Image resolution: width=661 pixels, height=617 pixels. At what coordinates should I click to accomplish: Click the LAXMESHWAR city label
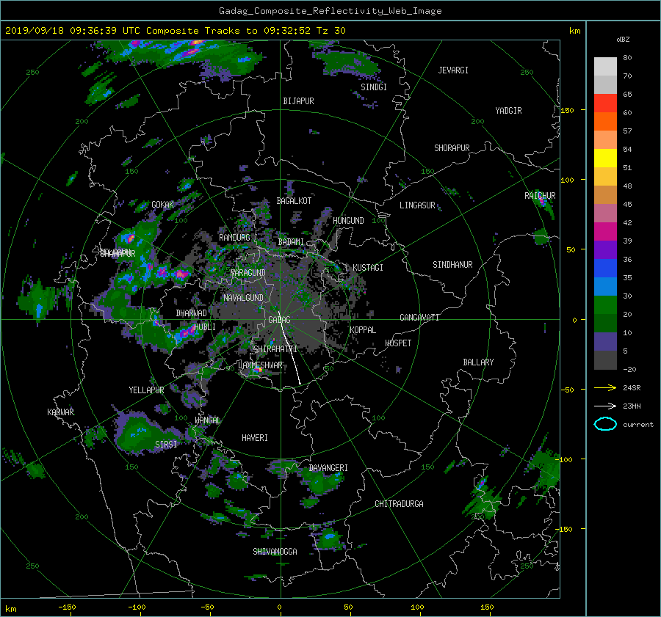[x=260, y=365]
